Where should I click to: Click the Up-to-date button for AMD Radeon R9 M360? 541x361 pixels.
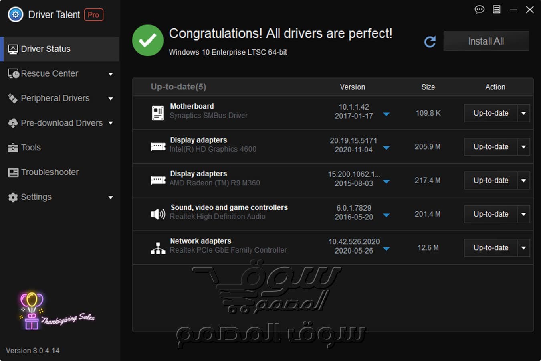click(491, 180)
